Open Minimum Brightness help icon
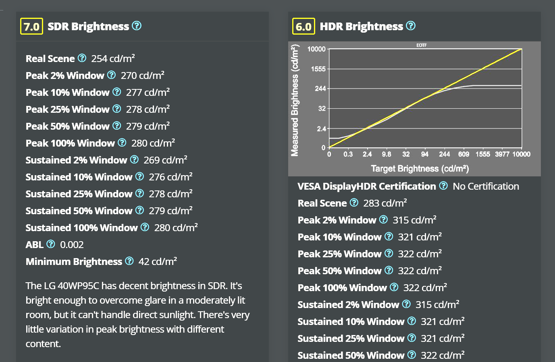The width and height of the screenshot is (555, 362). tap(129, 261)
